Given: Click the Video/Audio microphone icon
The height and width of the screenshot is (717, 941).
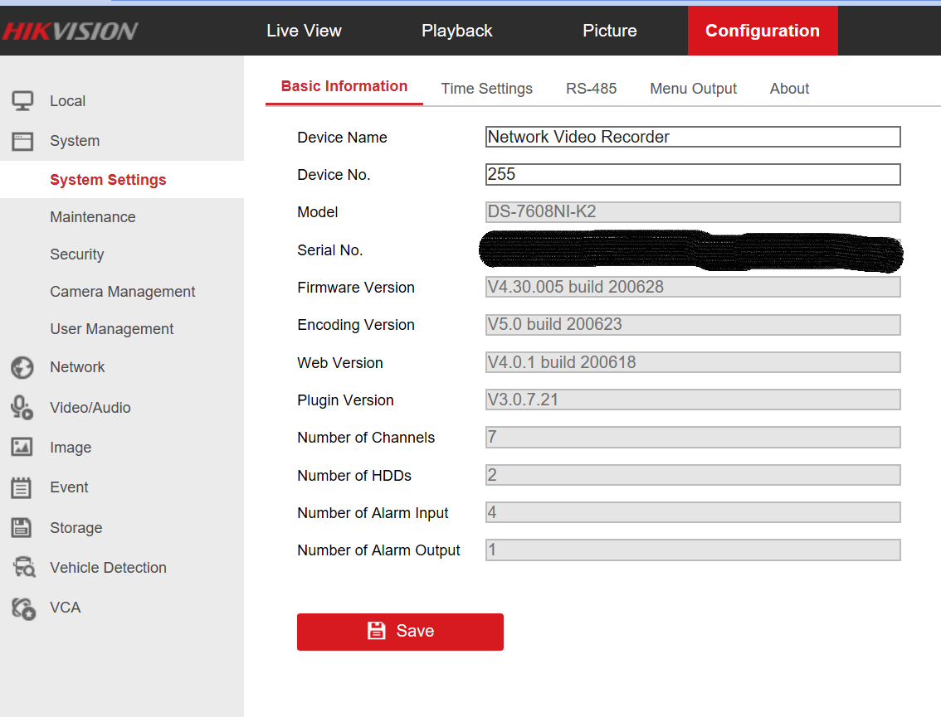Looking at the screenshot, I should tap(22, 408).
